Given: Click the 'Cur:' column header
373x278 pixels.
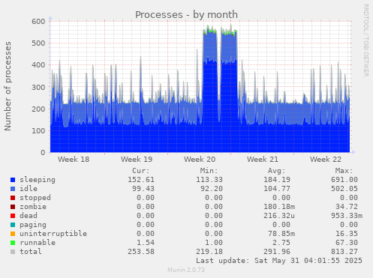Looking at the screenshot, I should 141,171.
